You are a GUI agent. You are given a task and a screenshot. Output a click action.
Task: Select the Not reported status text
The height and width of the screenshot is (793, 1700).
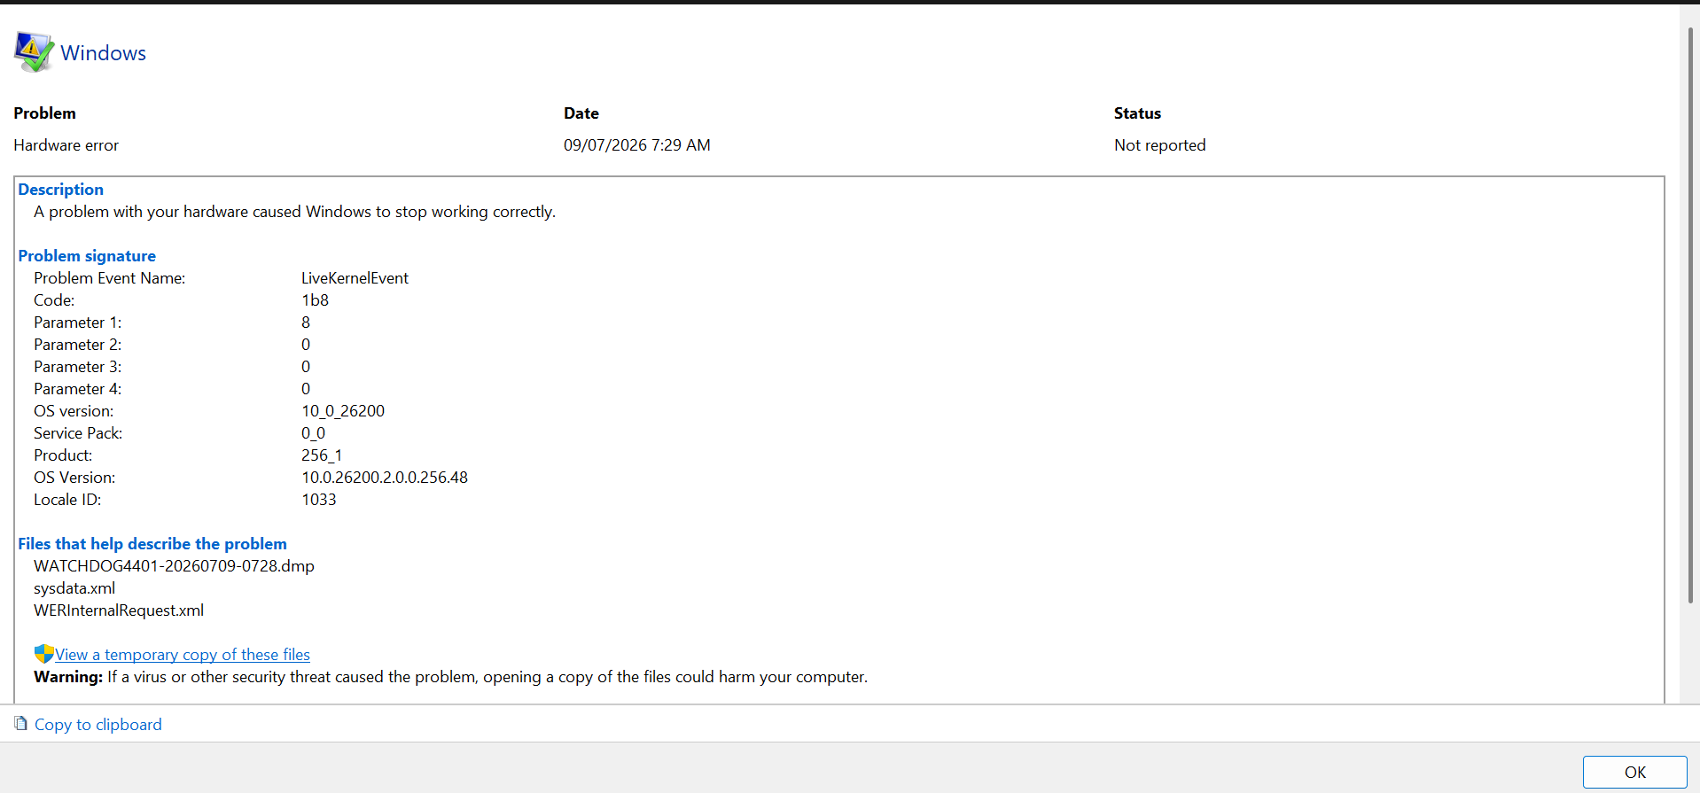(1159, 145)
